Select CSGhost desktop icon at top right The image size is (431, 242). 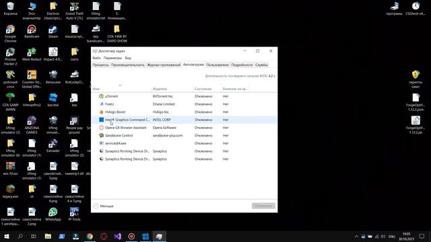[x=416, y=9]
